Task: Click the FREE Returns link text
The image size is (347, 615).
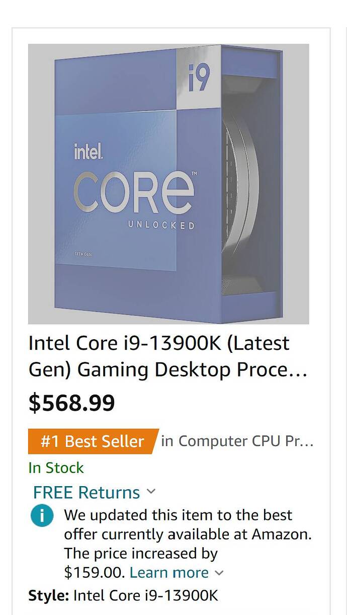Action: coord(85,492)
